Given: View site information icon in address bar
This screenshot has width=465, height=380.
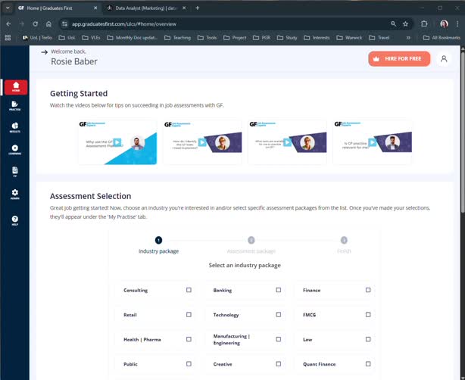Looking at the screenshot, I should 64,24.
